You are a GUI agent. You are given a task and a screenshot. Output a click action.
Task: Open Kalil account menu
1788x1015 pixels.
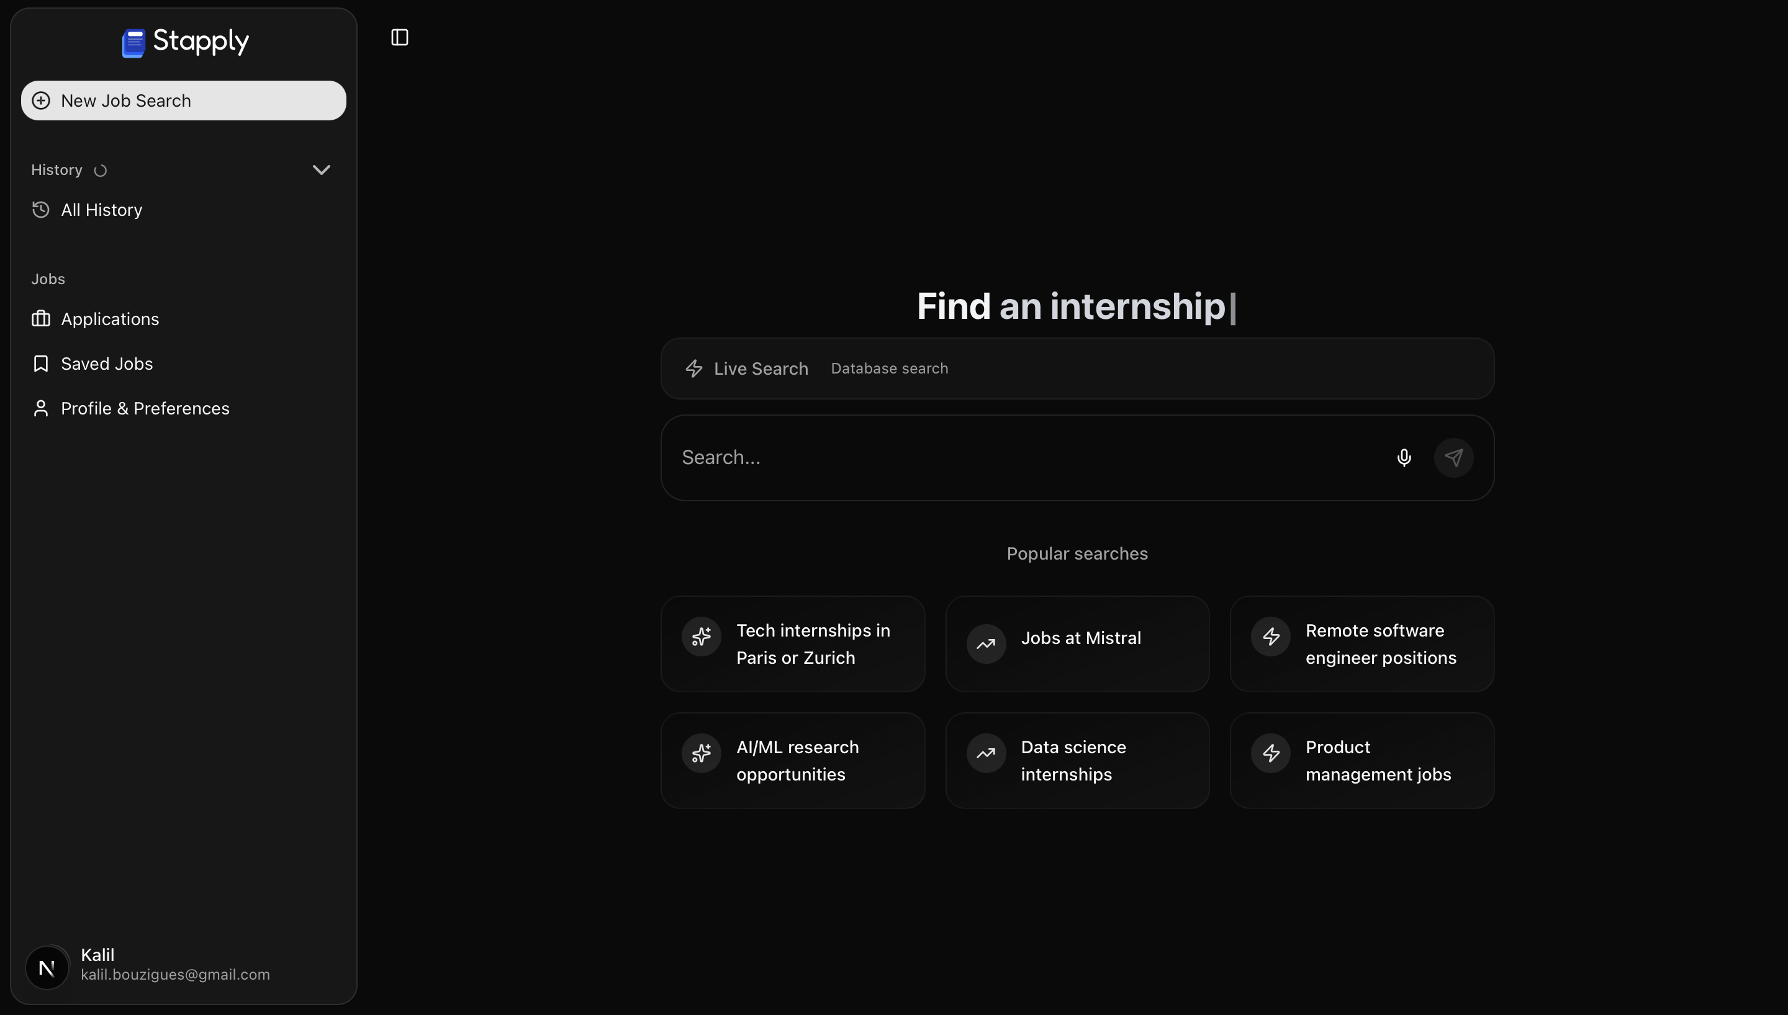tap(174, 965)
